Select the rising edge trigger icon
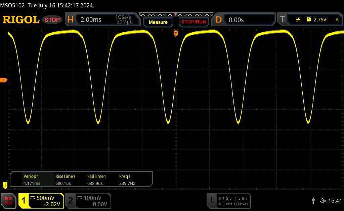 tap(298, 20)
